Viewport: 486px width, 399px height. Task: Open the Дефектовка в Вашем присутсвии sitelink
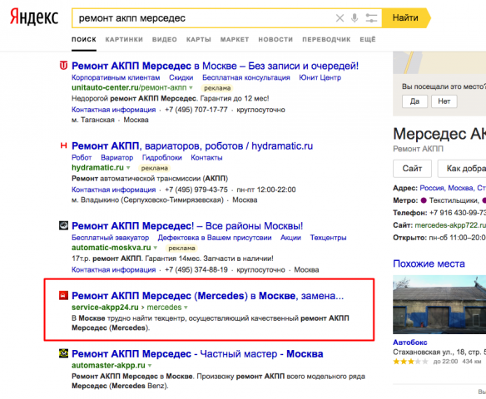215,238
